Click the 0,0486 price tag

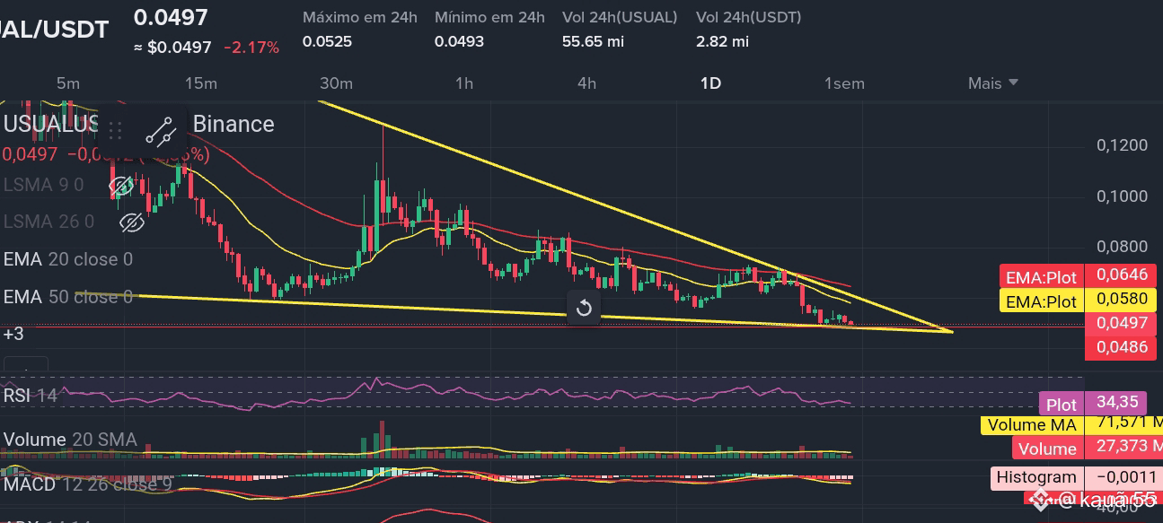point(1121,348)
